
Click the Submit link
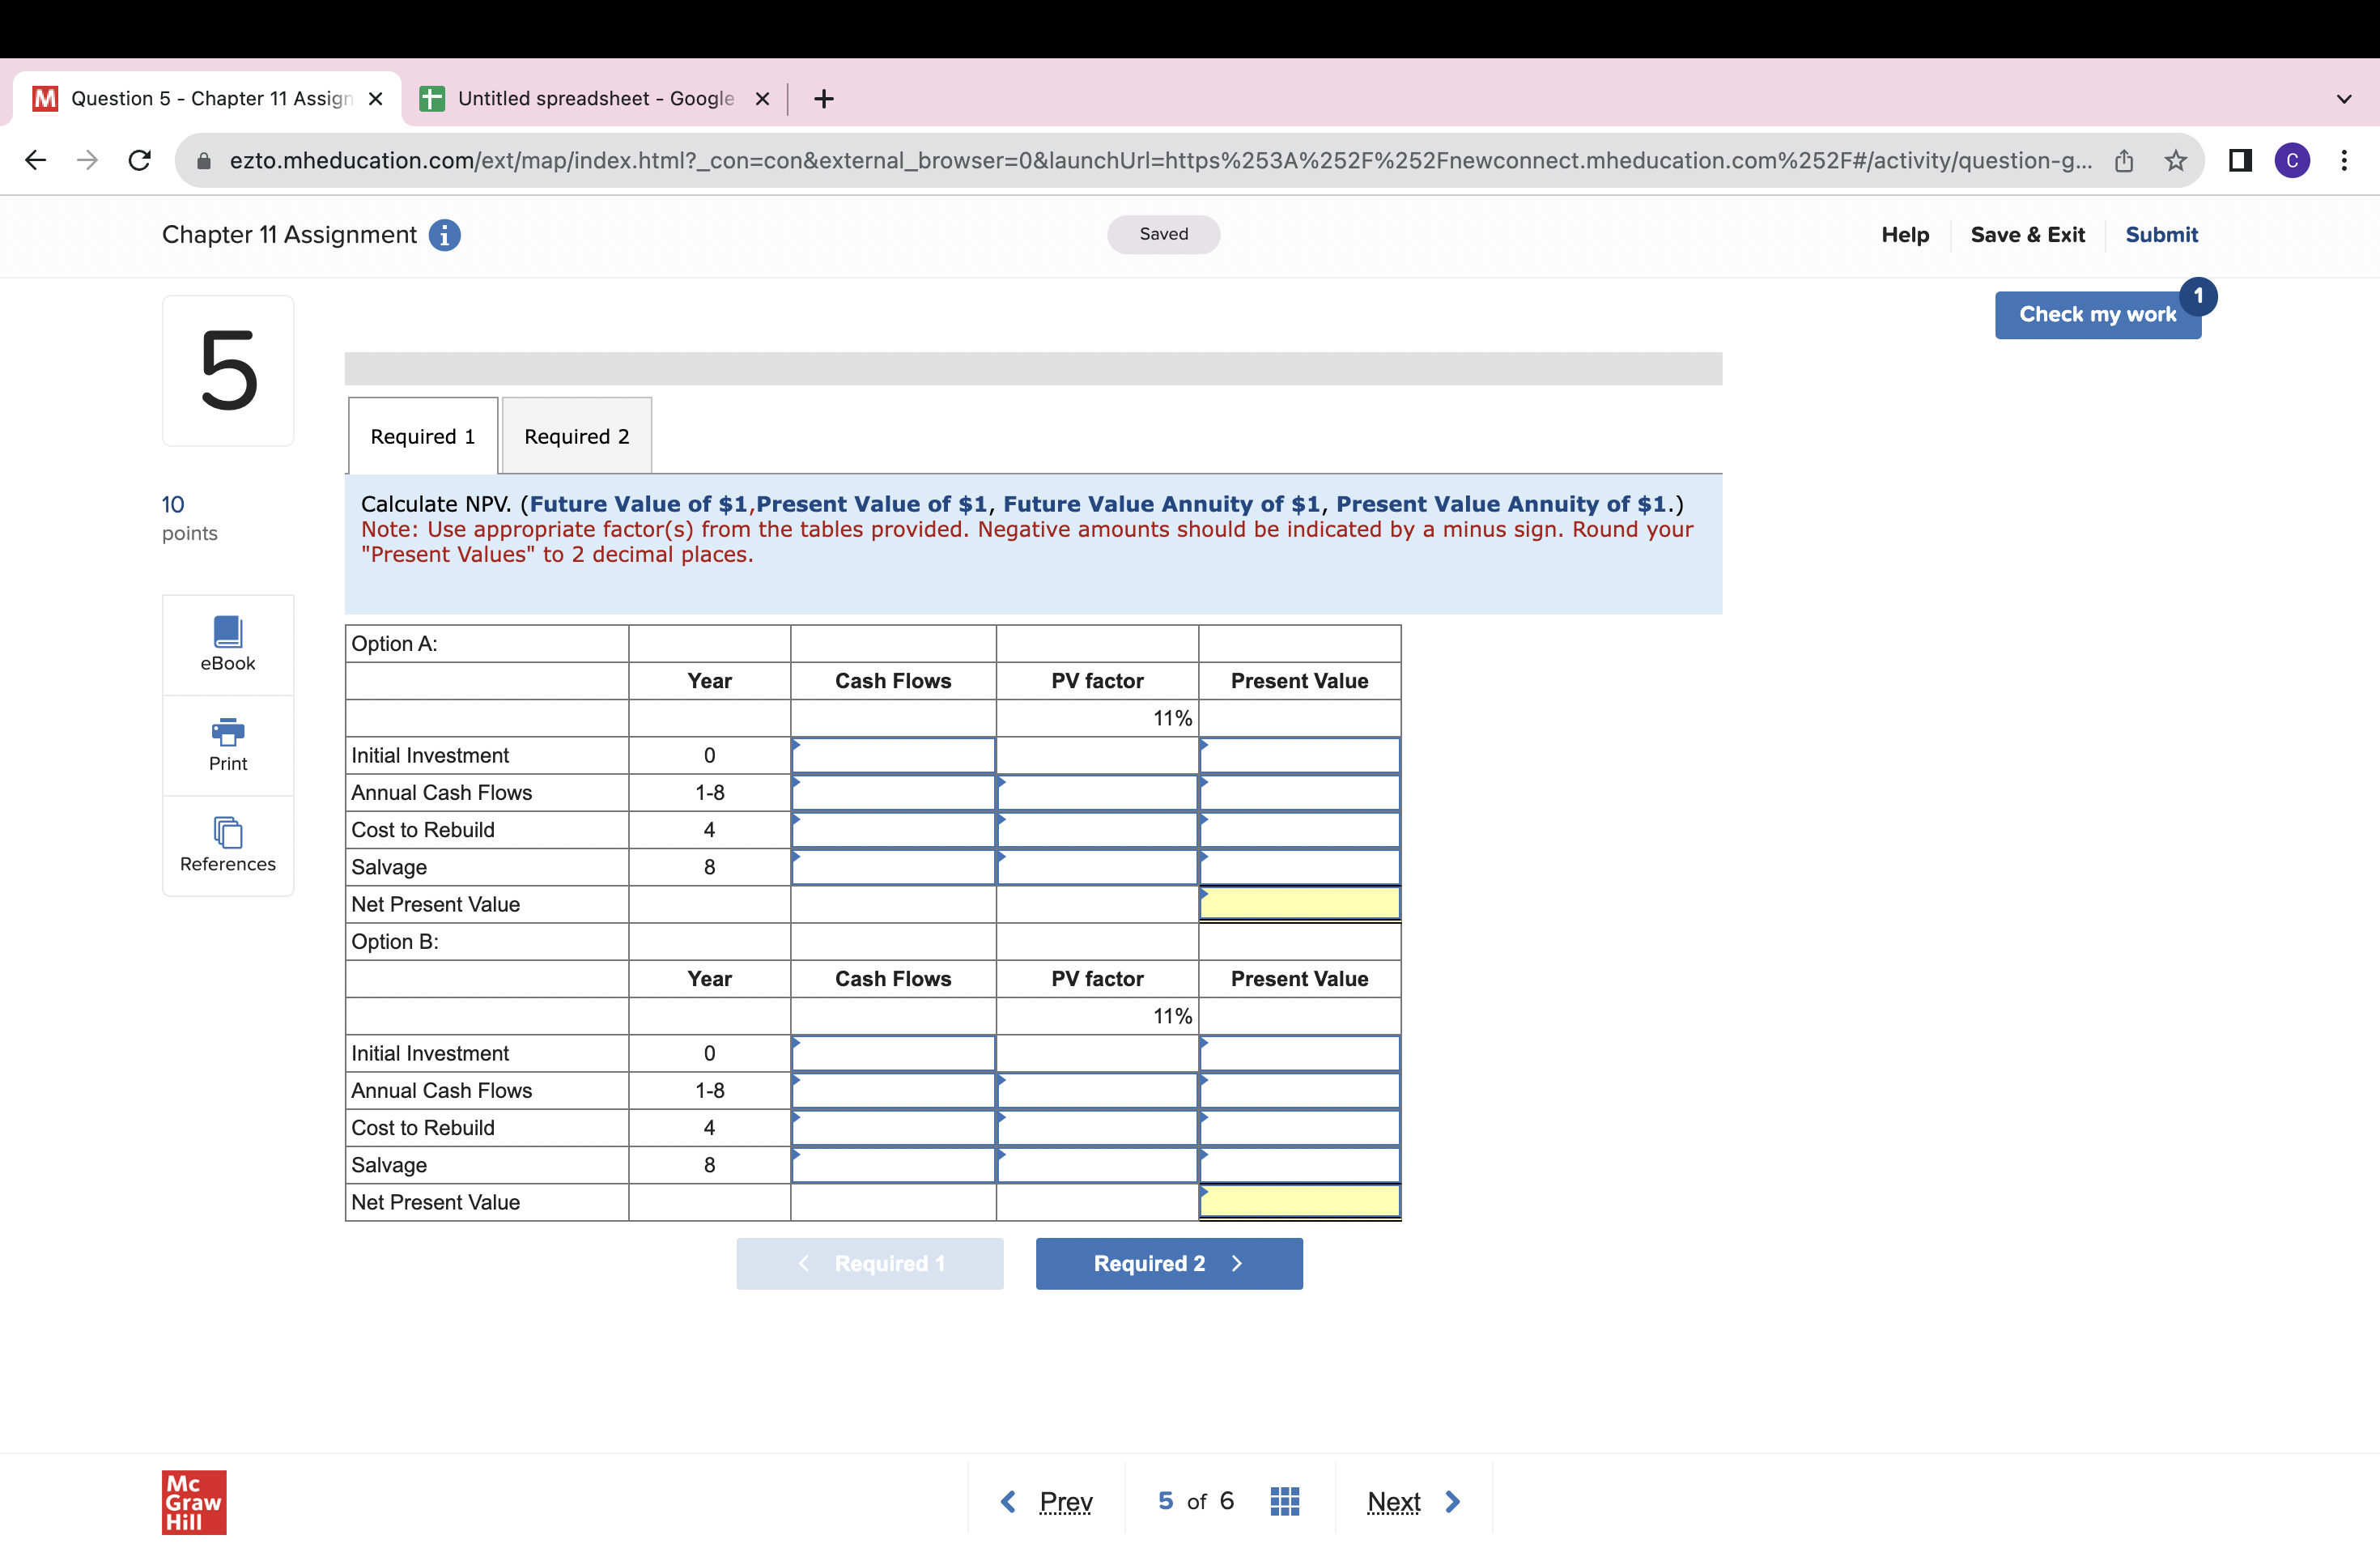click(2161, 235)
